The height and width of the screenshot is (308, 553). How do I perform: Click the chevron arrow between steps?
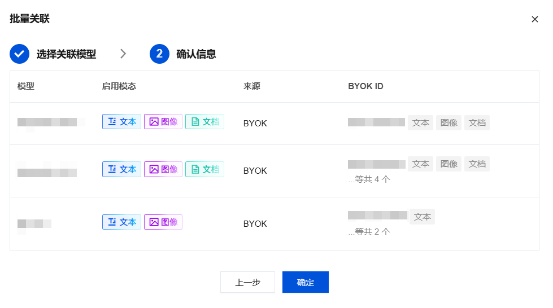(x=123, y=54)
